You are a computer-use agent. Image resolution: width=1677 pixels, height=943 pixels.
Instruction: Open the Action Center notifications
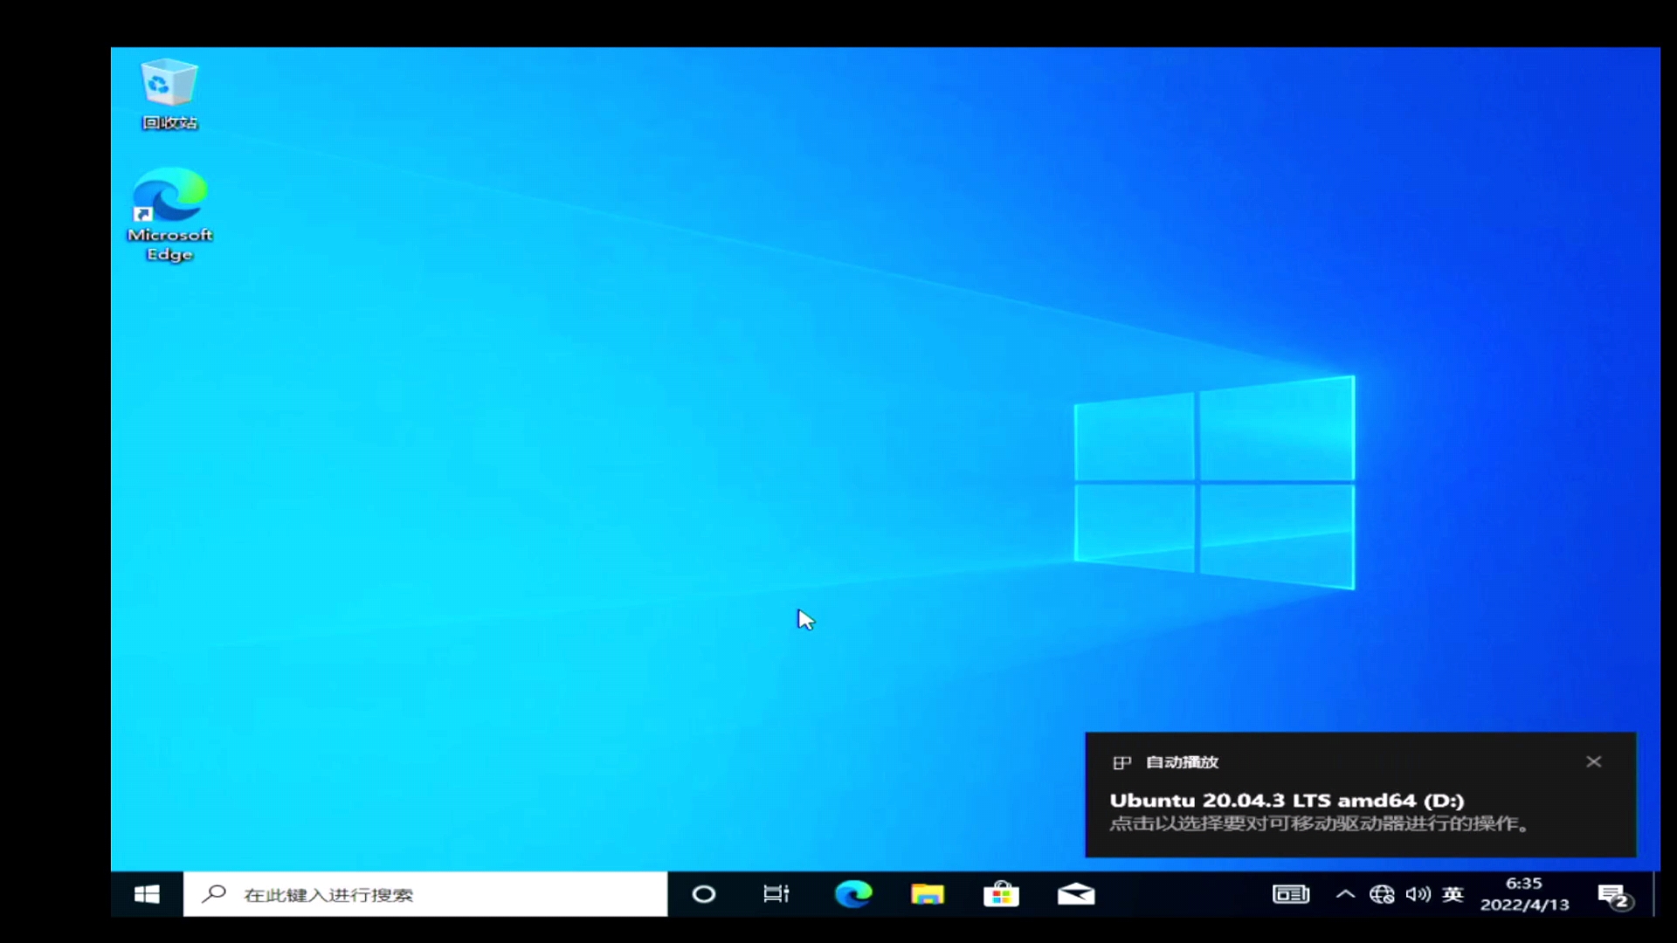(1615, 896)
